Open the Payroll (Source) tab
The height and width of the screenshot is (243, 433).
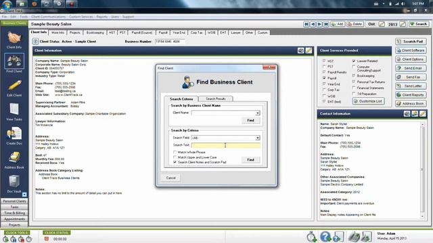click(x=141, y=32)
